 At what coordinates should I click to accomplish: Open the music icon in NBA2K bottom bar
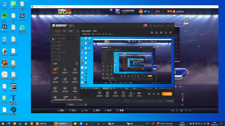pyautogui.click(x=177, y=110)
